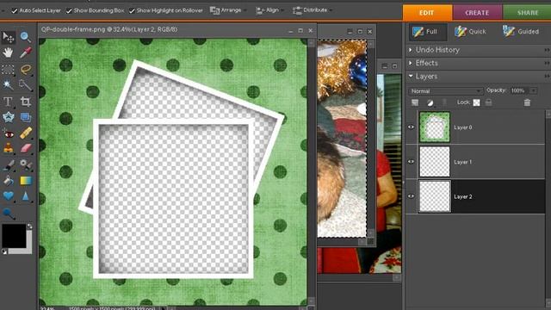
Task: Select the Eraser tool
Action: pos(25,148)
